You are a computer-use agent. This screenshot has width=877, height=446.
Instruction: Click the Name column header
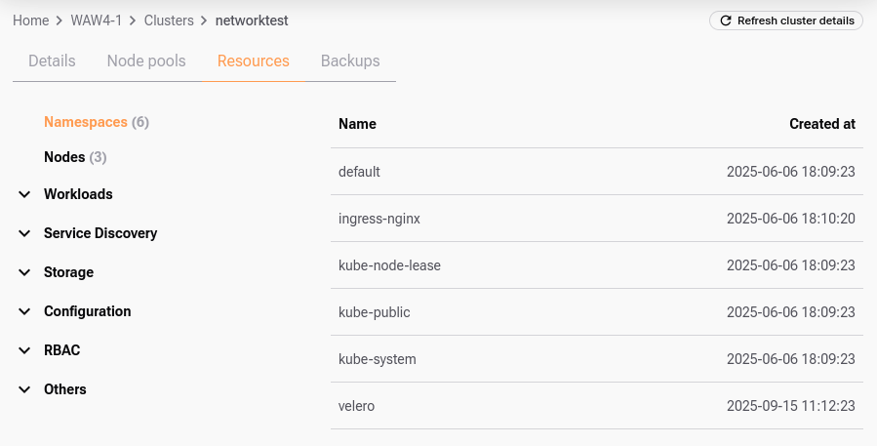pyautogui.click(x=357, y=124)
